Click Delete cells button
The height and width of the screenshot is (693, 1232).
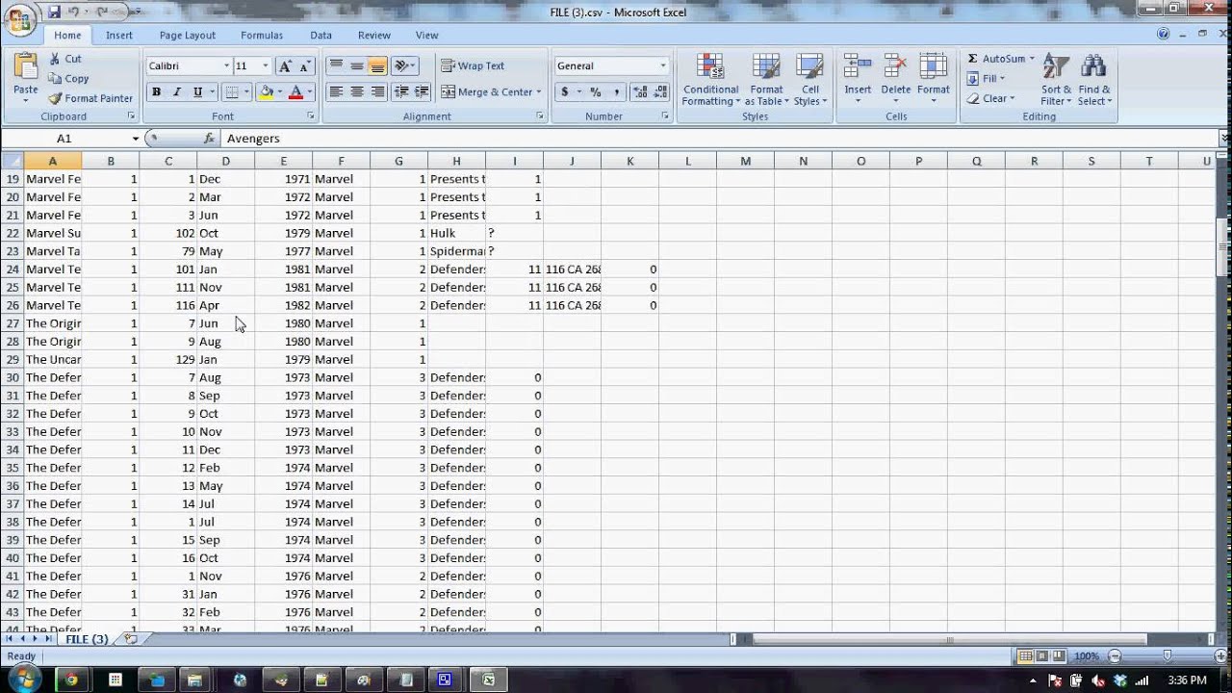click(895, 80)
